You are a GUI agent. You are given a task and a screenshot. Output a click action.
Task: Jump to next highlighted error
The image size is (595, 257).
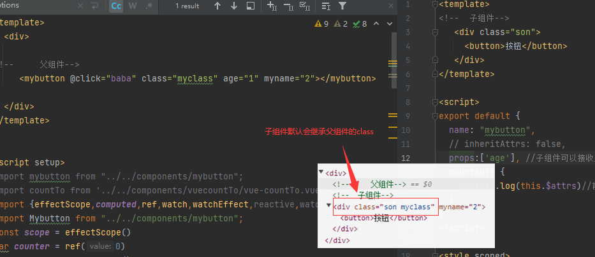click(389, 24)
